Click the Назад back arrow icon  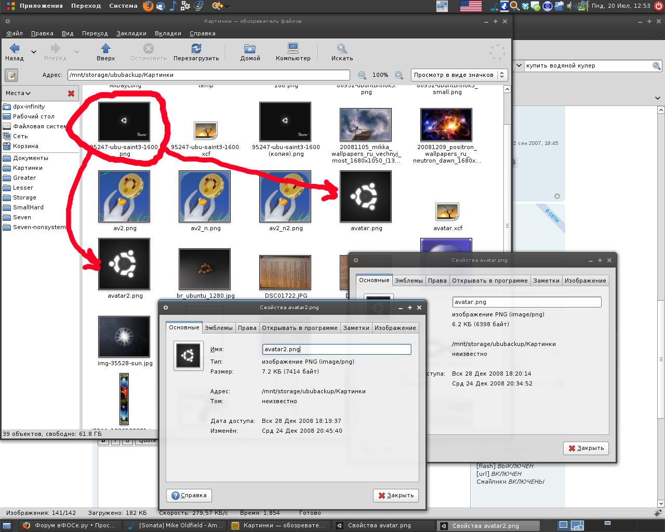pyautogui.click(x=15, y=49)
